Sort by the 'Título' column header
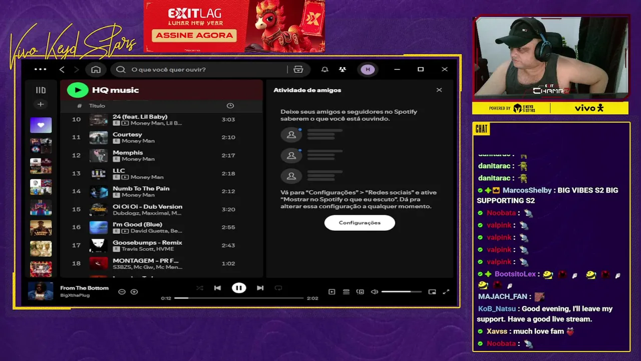Image resolution: width=641 pixels, height=361 pixels. click(97, 106)
